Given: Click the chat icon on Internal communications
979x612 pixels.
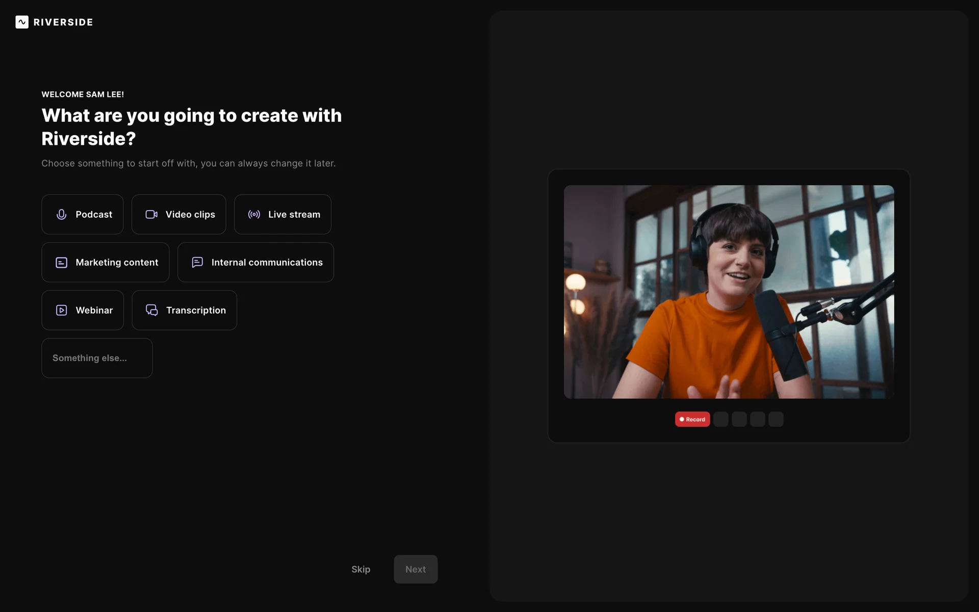Looking at the screenshot, I should tap(197, 263).
